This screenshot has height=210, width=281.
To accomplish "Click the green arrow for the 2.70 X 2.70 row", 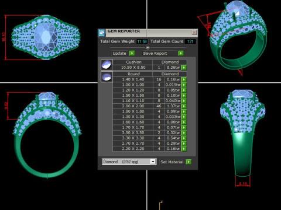I will click(x=184, y=143).
